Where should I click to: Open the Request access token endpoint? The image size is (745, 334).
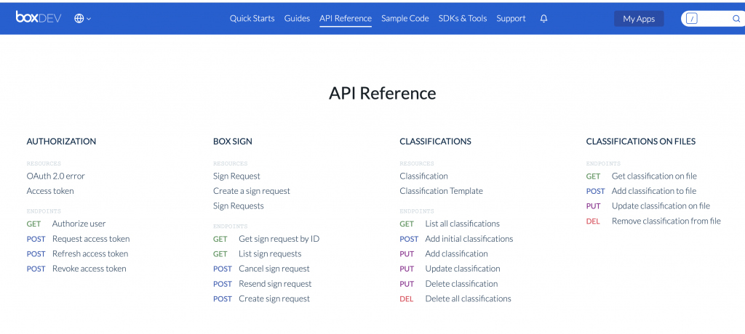pos(91,239)
